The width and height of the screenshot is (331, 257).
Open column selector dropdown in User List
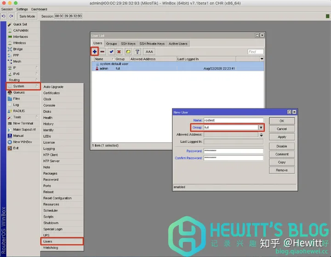pyautogui.click(x=262, y=59)
